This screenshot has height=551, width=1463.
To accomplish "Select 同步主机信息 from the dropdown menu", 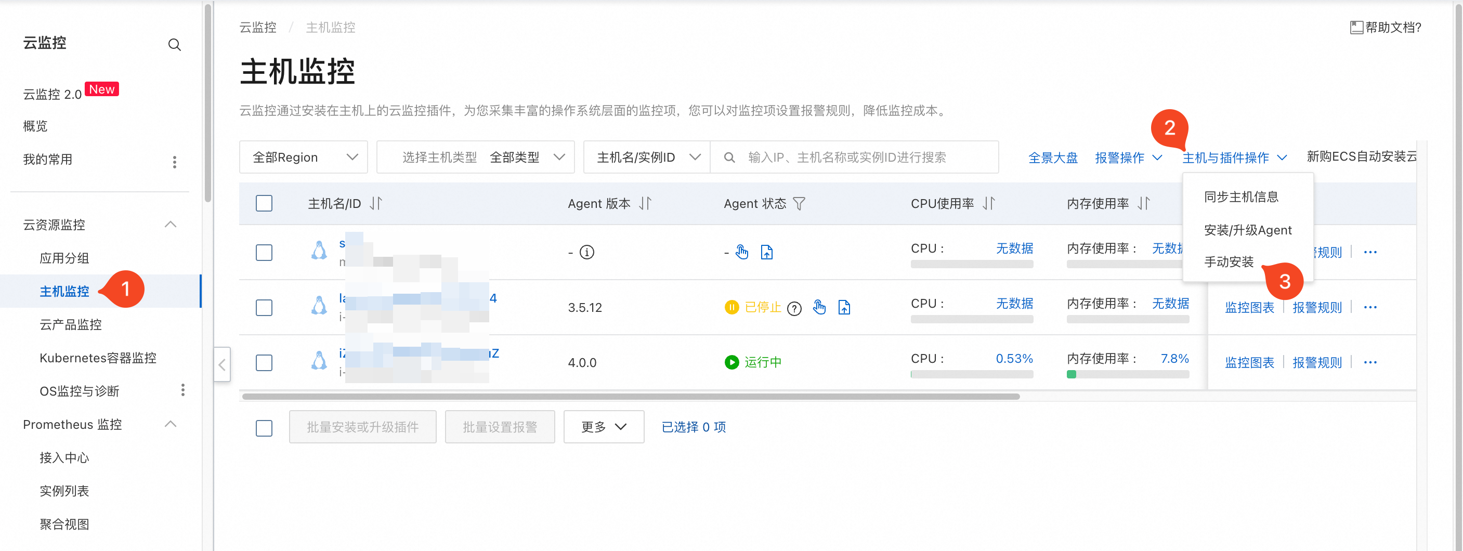I will tap(1241, 197).
